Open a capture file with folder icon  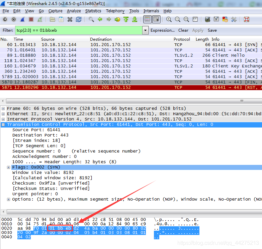[x=53, y=19]
